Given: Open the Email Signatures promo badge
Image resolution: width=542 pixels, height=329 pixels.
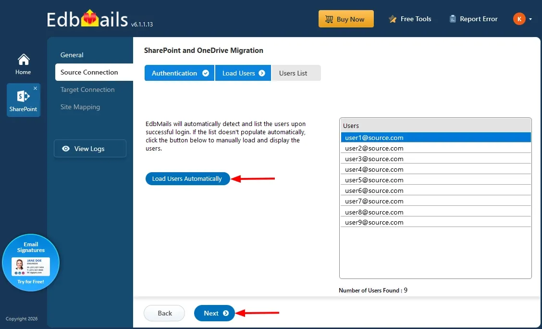Looking at the screenshot, I should (x=31, y=263).
